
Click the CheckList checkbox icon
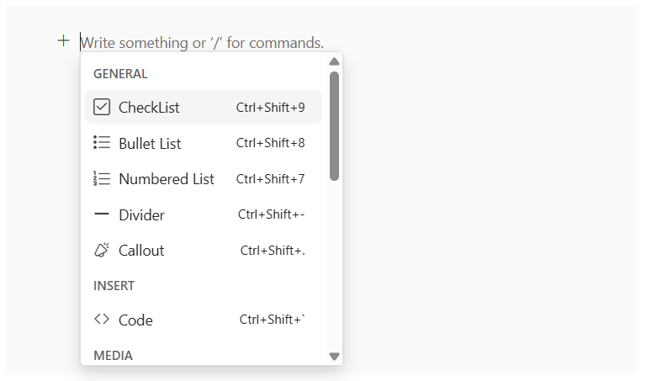pyautogui.click(x=102, y=107)
